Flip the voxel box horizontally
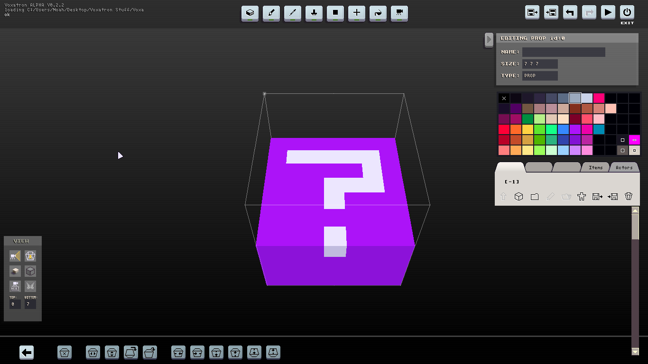This screenshot has height=364, width=648. coord(93,352)
